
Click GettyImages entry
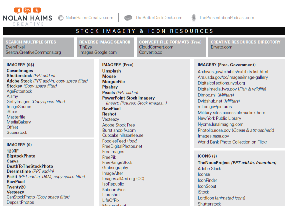pos(18,102)
